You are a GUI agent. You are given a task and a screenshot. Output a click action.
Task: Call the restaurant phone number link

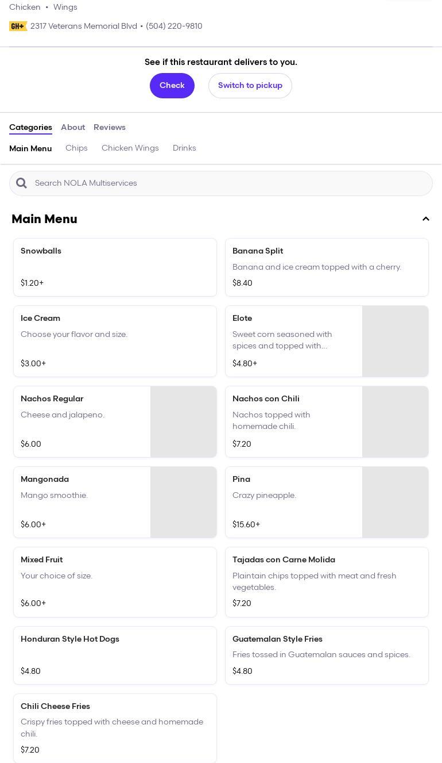coord(174,26)
